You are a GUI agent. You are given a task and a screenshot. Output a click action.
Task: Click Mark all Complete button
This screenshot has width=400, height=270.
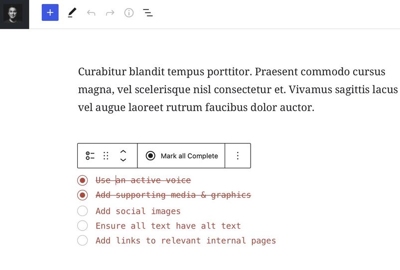coord(181,155)
